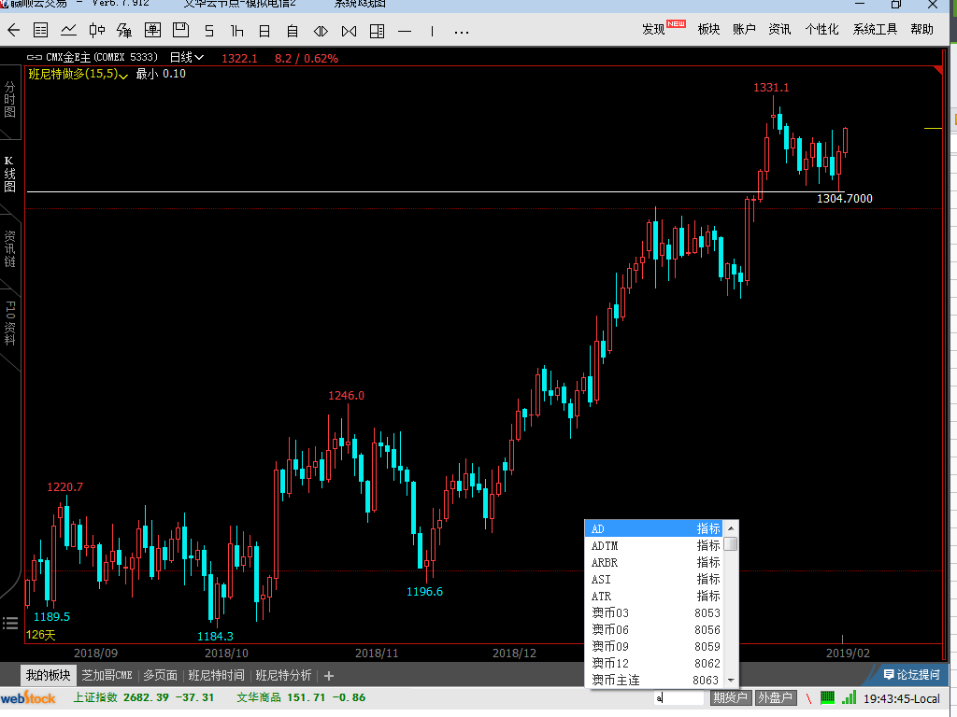This screenshot has height=717, width=957.
Task: Open the 板块 menu
Action: point(708,29)
